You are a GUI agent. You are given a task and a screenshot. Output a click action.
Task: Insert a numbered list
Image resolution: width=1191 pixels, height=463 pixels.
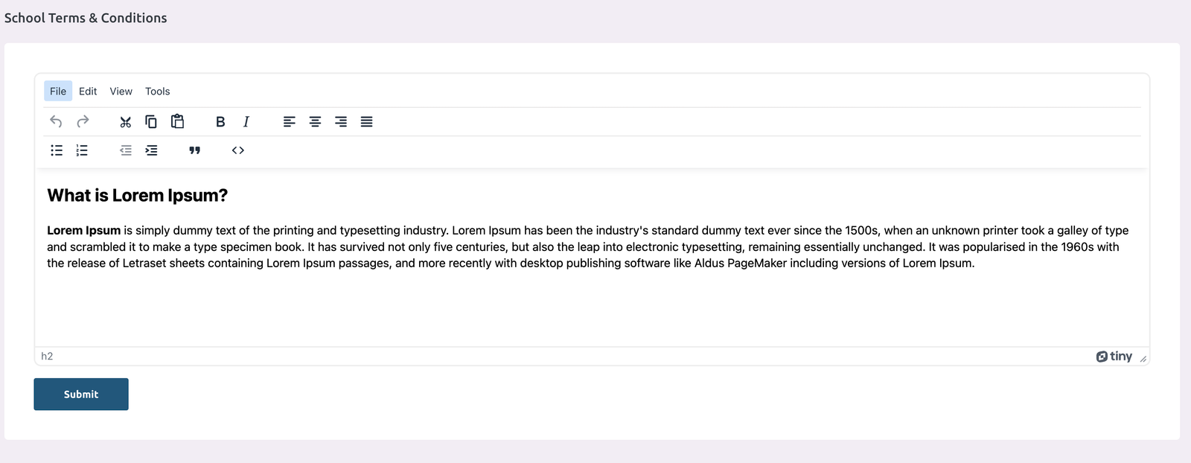(x=82, y=150)
